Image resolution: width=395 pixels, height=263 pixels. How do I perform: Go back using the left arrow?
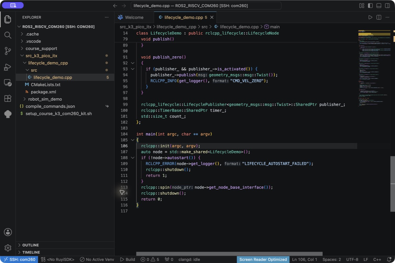[115, 5]
